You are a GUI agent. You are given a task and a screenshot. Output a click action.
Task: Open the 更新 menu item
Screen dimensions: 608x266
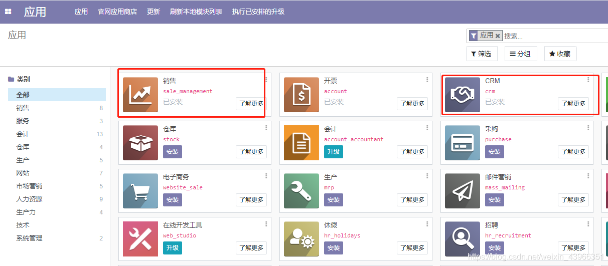point(154,12)
